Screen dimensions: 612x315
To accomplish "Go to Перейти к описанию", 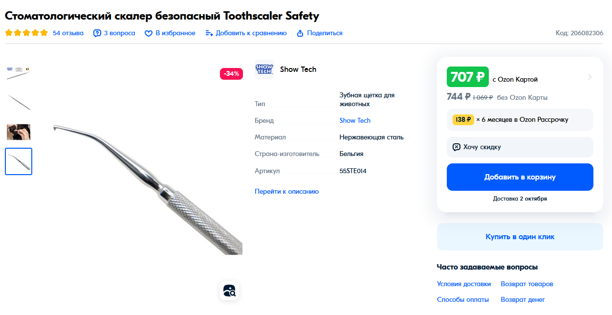I will click(x=286, y=191).
